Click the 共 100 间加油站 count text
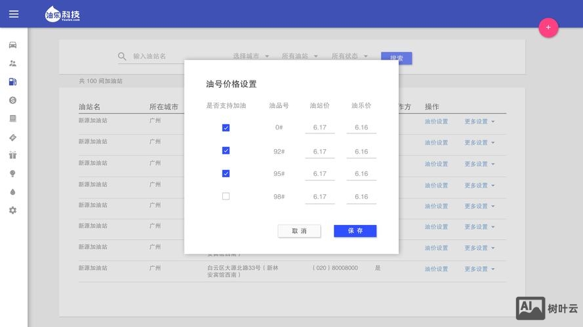Screen dimensions: 583x327 click(x=100, y=81)
